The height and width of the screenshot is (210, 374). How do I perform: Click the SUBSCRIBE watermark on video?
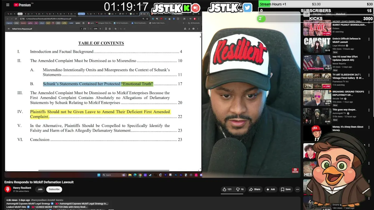pos(295,170)
